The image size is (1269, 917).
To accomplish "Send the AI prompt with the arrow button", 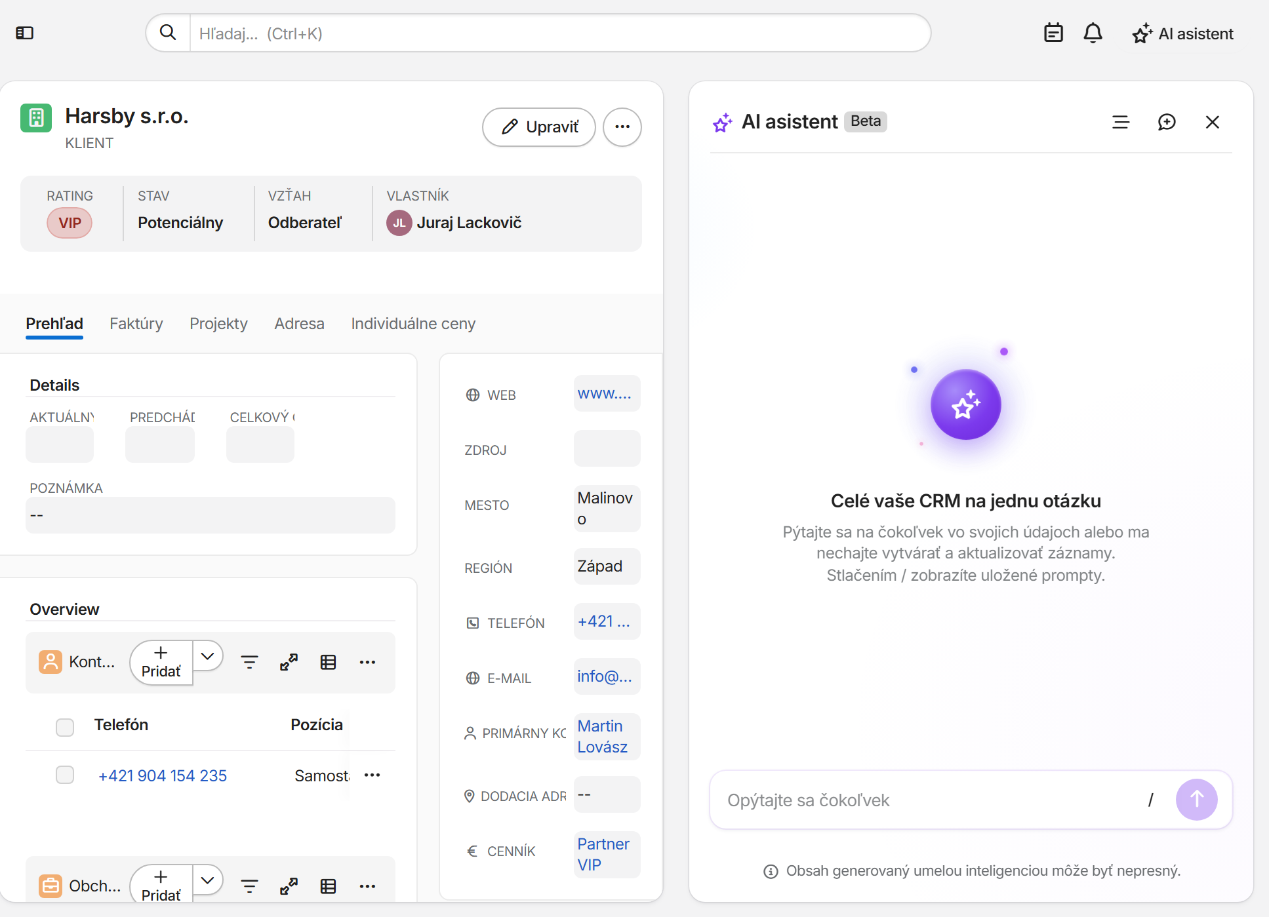I will pos(1196,799).
